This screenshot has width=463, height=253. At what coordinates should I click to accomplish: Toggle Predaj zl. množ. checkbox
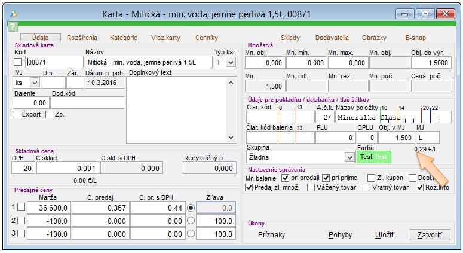pyautogui.click(x=249, y=187)
